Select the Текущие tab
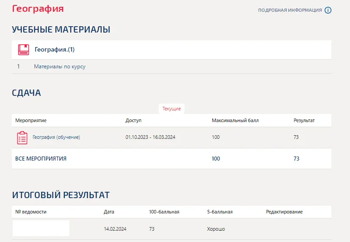Viewport: 350px width, 242px height. coord(171,109)
